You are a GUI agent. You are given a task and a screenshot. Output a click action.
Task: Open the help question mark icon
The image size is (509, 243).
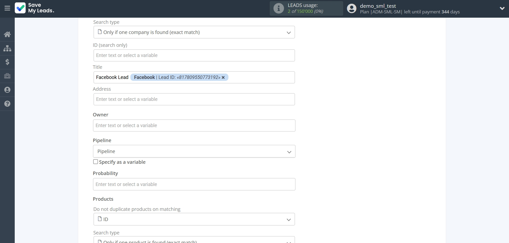coord(7,104)
